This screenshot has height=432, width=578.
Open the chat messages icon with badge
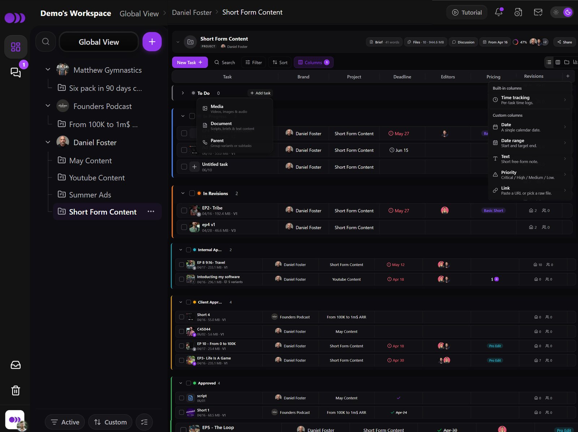(x=16, y=72)
